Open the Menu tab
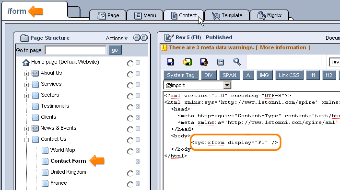Screen dimensions: 340x190 click(145, 15)
